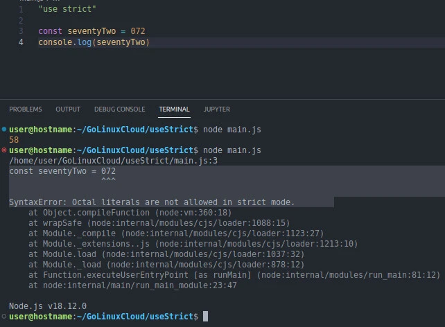Viewport: 445px width, 327px height.
Task: Click line number 4 in gutter
Action: click(21, 42)
